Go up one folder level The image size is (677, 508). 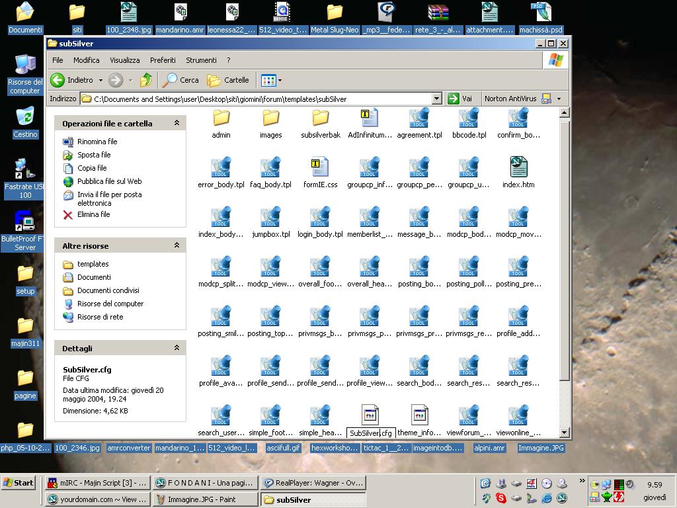[x=146, y=80]
